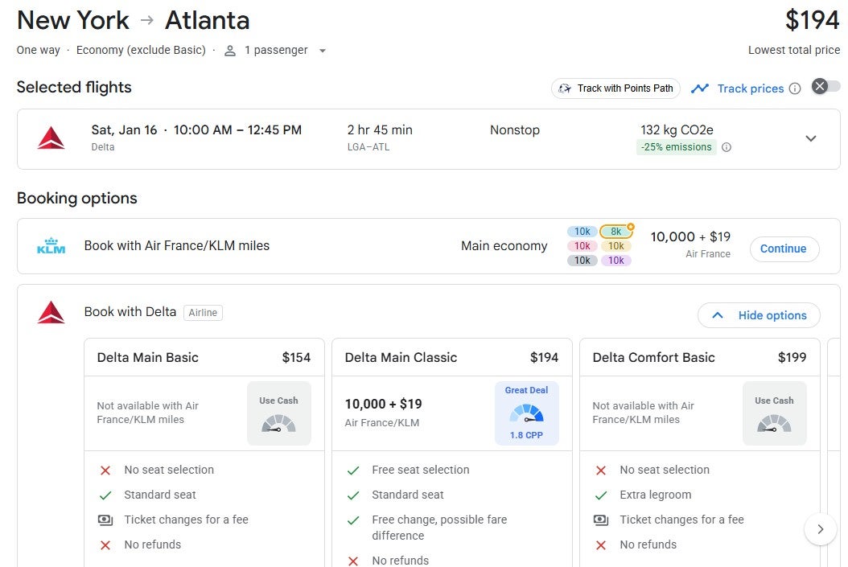This screenshot has height=567, width=848.
Task: Click the checkmark beside Extra legroom
Action: coord(601,495)
